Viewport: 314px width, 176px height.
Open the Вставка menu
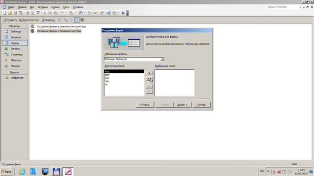[x=43, y=7]
